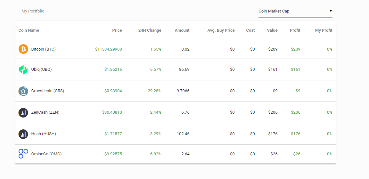Click the blue OmiseGo logo icon
This screenshot has height=179, width=369.
pyautogui.click(x=23, y=154)
